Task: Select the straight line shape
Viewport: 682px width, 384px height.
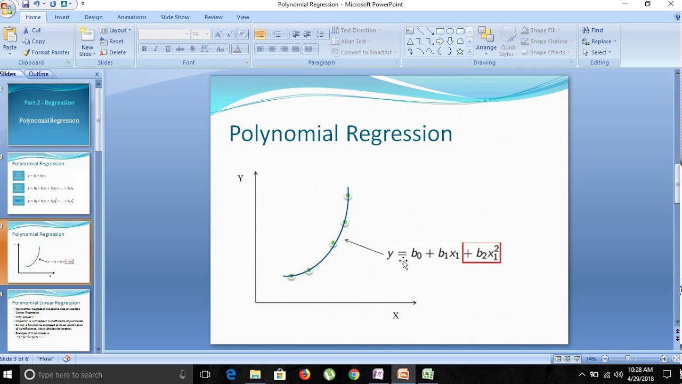Action: [420, 31]
